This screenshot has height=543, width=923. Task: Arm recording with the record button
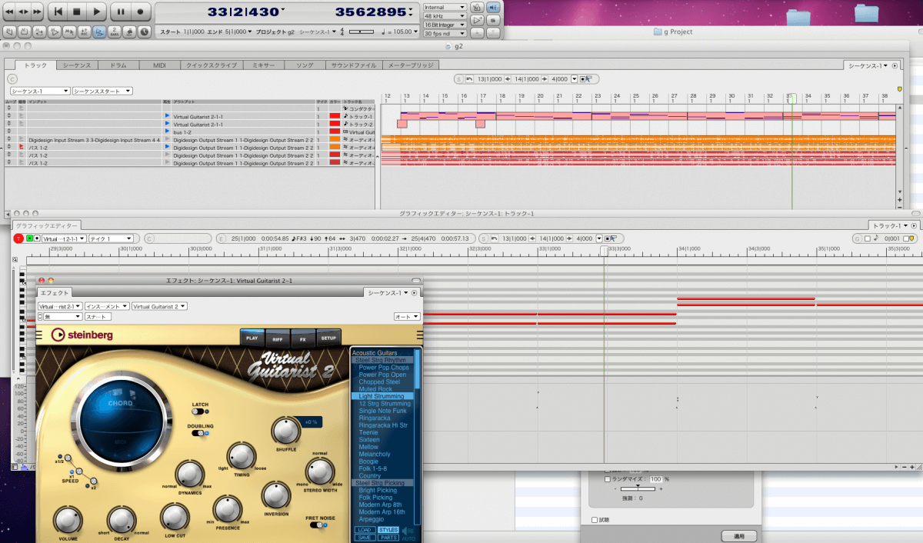click(140, 12)
